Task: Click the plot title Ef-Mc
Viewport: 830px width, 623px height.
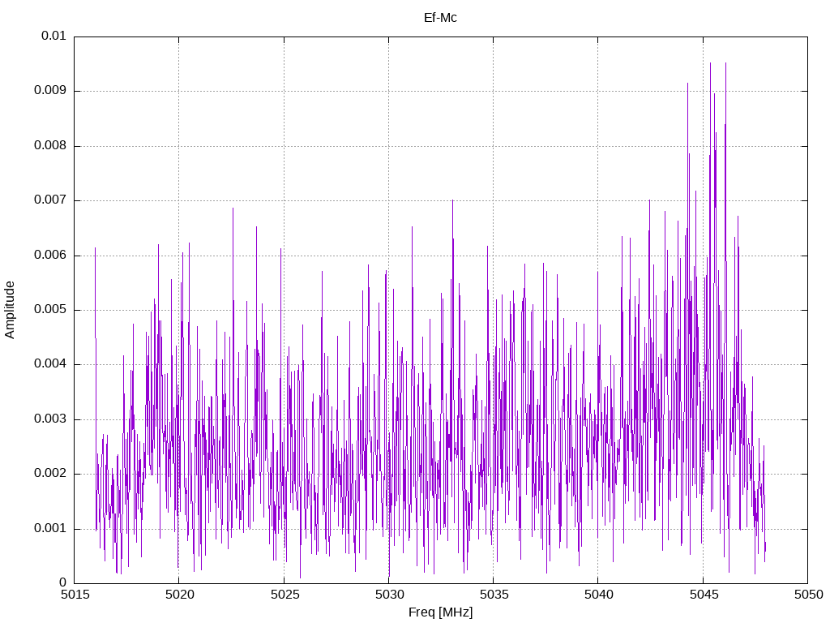Action: point(440,17)
